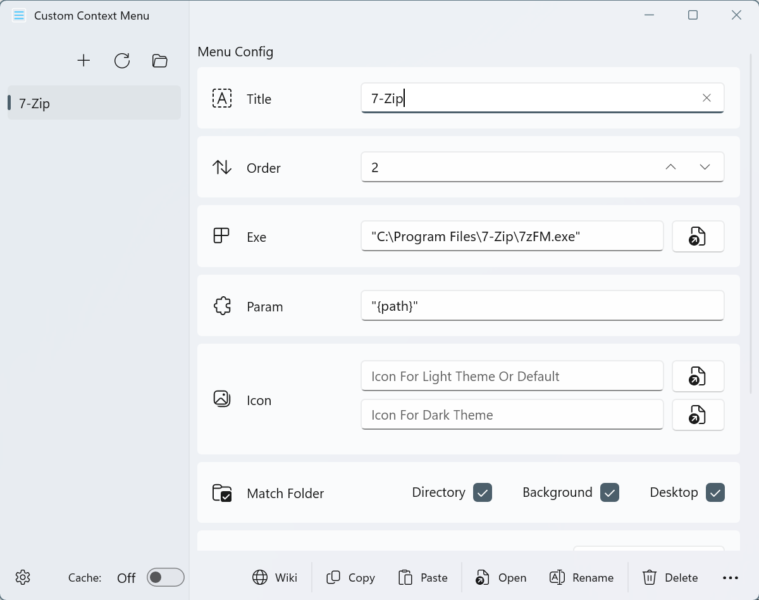This screenshot has width=759, height=600.
Task: Create a new context menu entry
Action: 83,60
